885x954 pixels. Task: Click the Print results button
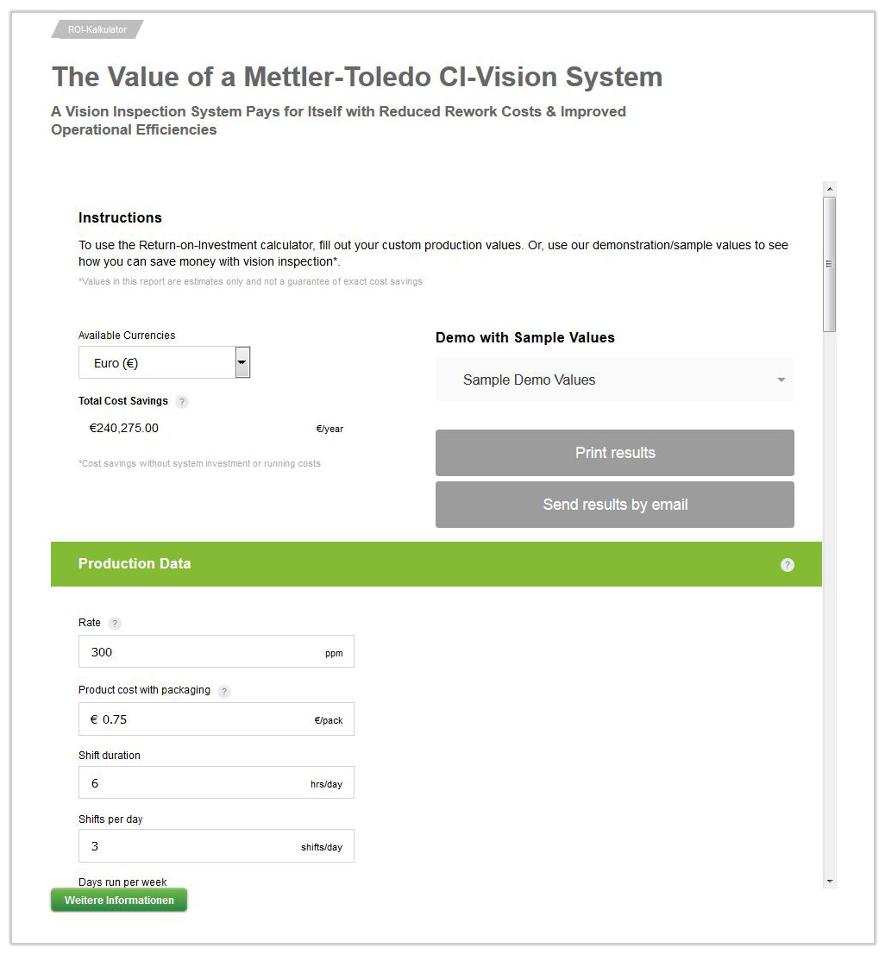click(x=614, y=453)
